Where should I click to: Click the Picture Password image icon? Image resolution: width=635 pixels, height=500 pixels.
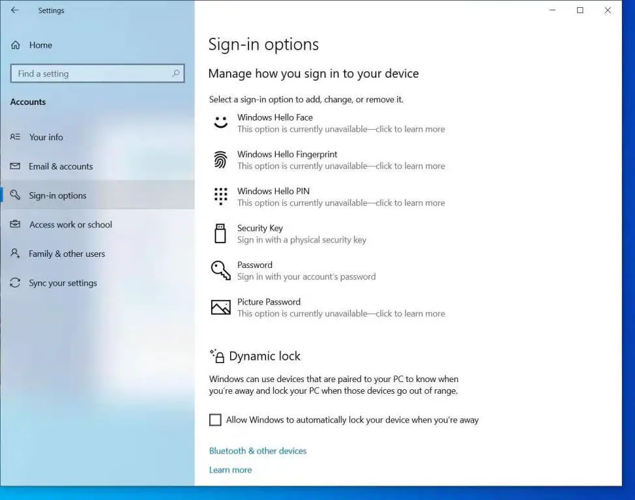[x=221, y=307]
